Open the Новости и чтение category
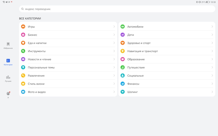Screen dimensions: 218x136 [40, 59]
